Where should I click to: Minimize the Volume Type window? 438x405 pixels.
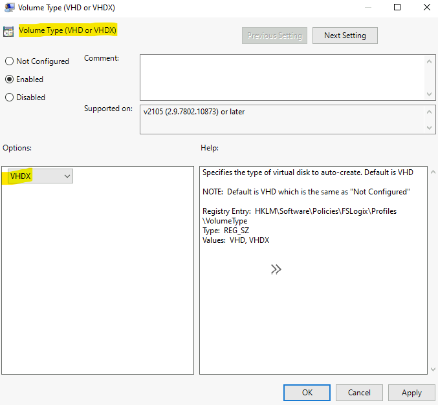(368, 7)
